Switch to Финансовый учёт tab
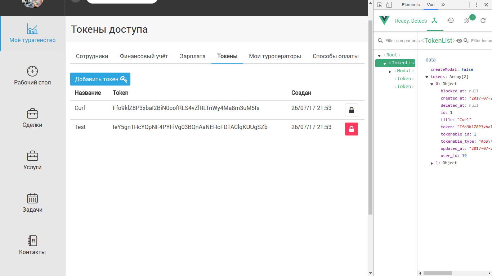This screenshot has height=276, width=492. [x=144, y=56]
